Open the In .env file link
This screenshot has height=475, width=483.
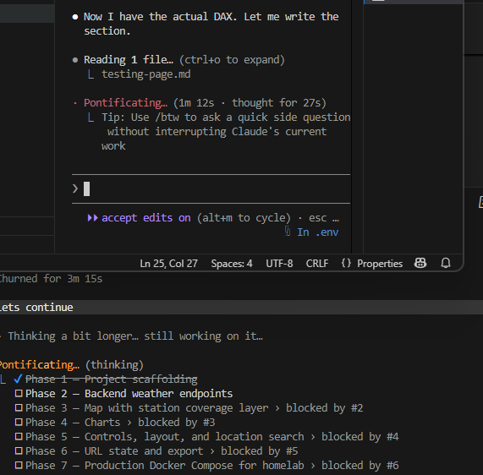point(317,232)
